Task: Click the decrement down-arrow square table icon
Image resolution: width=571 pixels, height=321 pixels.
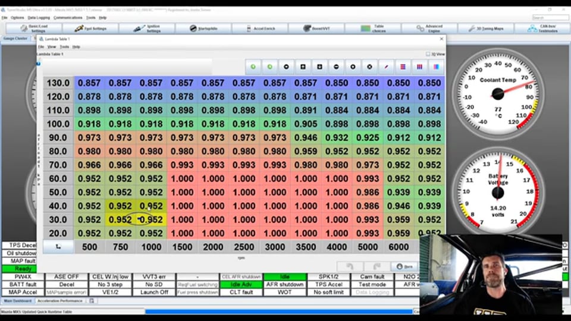Action: coord(319,67)
